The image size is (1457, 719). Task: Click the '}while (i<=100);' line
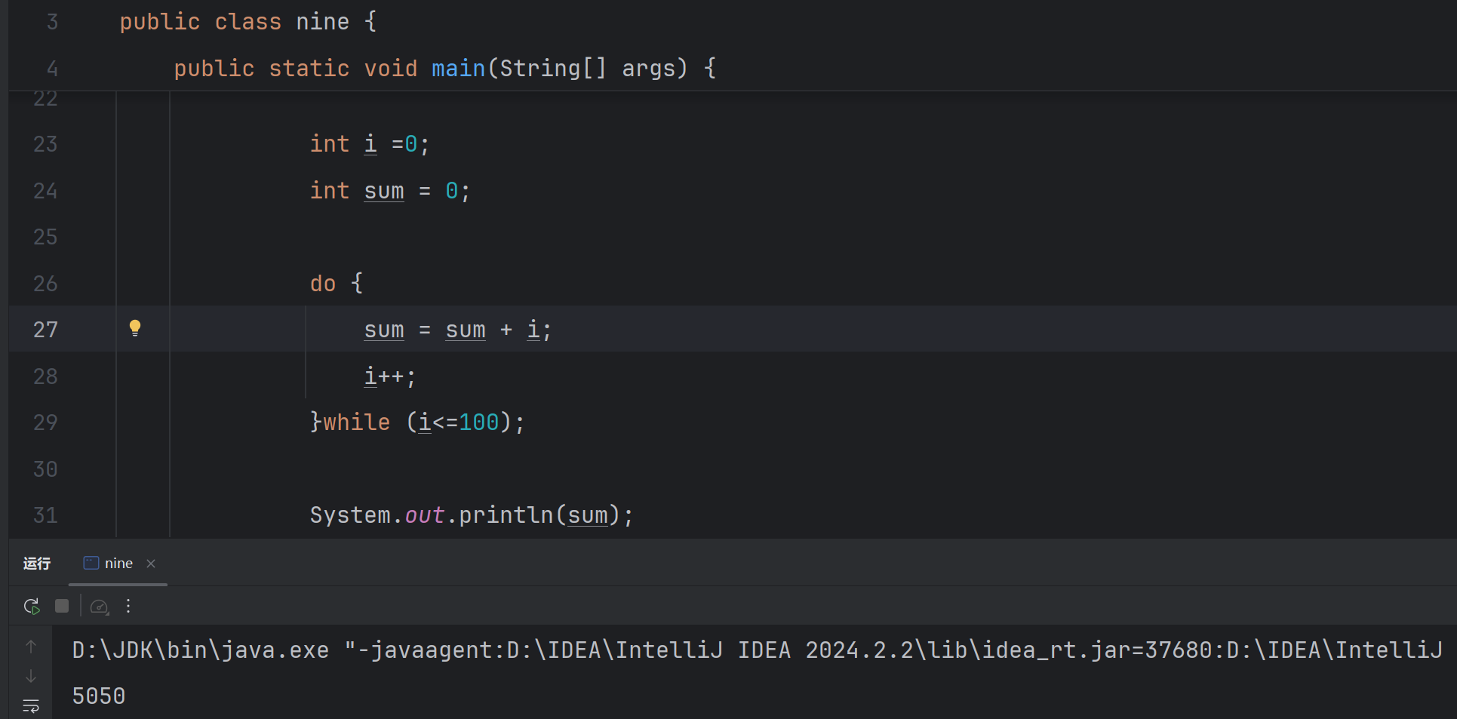tap(417, 422)
